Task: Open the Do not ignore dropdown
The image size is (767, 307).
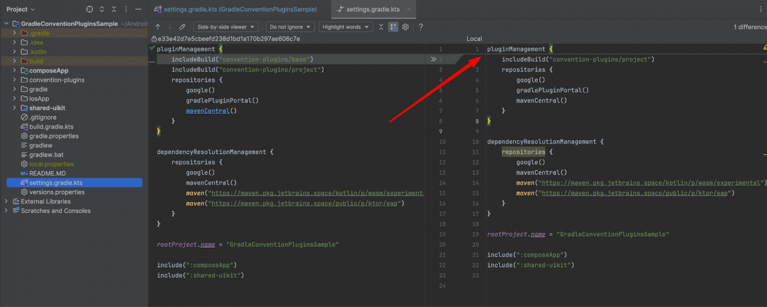Action: click(x=290, y=27)
